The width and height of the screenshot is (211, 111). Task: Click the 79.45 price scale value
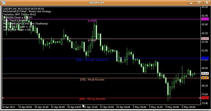tap(205, 103)
